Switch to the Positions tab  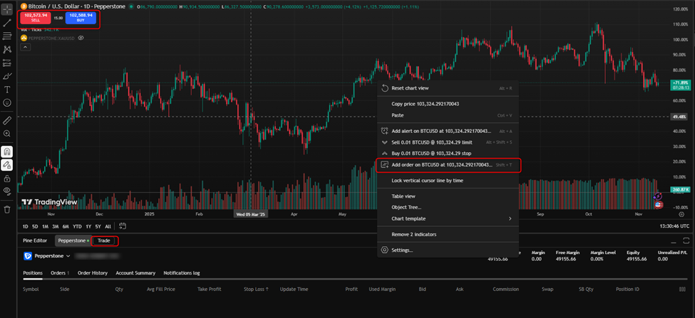pos(33,273)
